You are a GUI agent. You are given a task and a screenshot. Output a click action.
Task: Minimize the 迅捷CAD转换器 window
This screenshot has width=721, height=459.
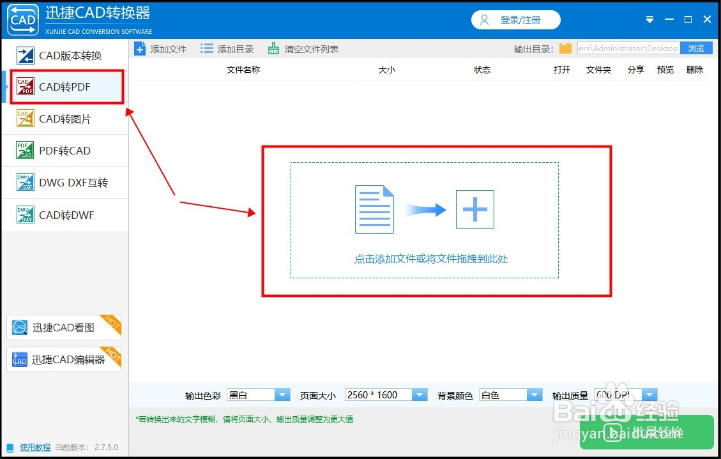669,19
